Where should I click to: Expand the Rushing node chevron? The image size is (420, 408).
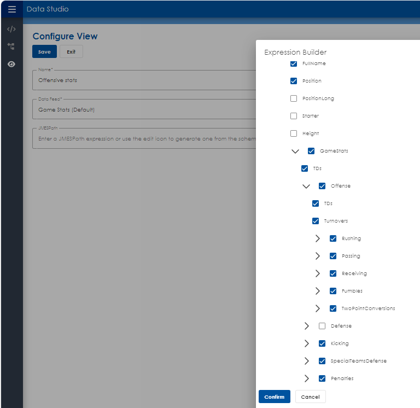point(318,238)
